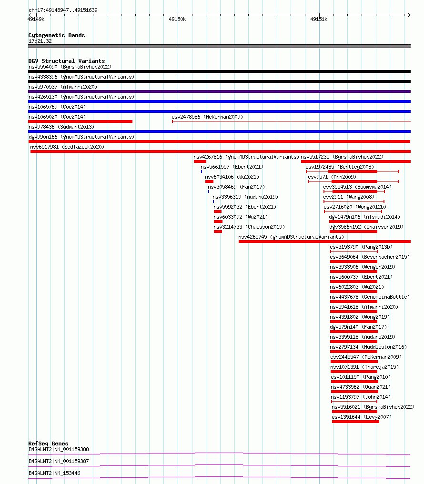Select nsv6022803 (Wu2021) label
Image resolution: width=424 pixels, height=484 pixels.
coord(357,287)
